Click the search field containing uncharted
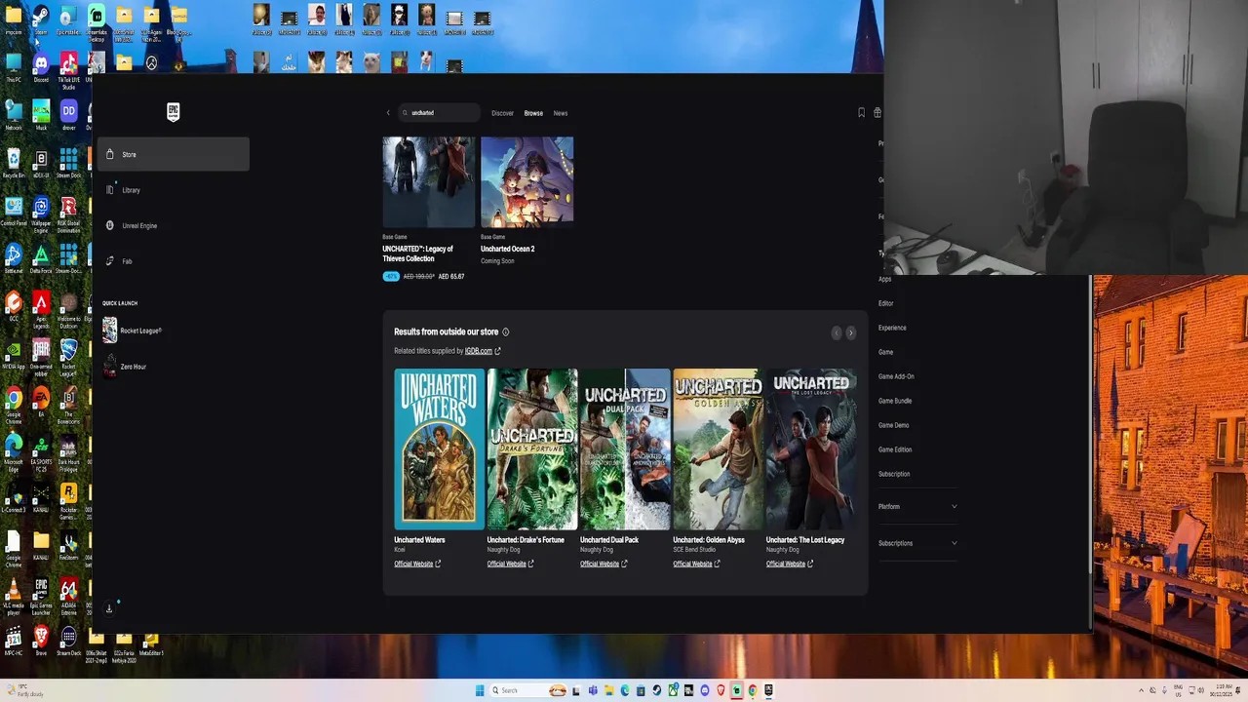Image resolution: width=1248 pixels, height=702 pixels. point(439,113)
